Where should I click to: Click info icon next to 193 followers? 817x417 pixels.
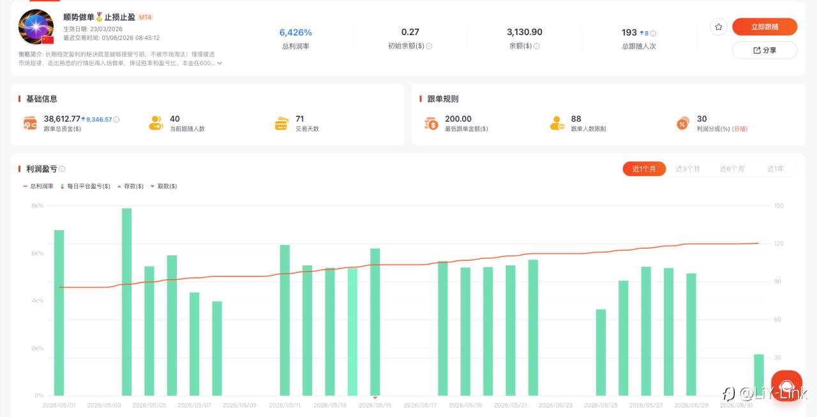point(653,33)
